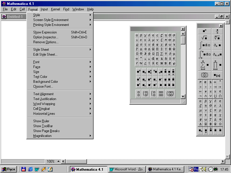231x173 pixels.
Task: Insert the fraction template in the right palette
Action: [x=217, y=31]
